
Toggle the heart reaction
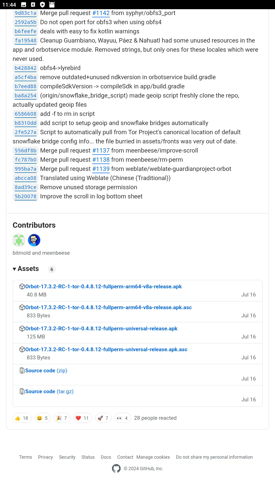82,418
